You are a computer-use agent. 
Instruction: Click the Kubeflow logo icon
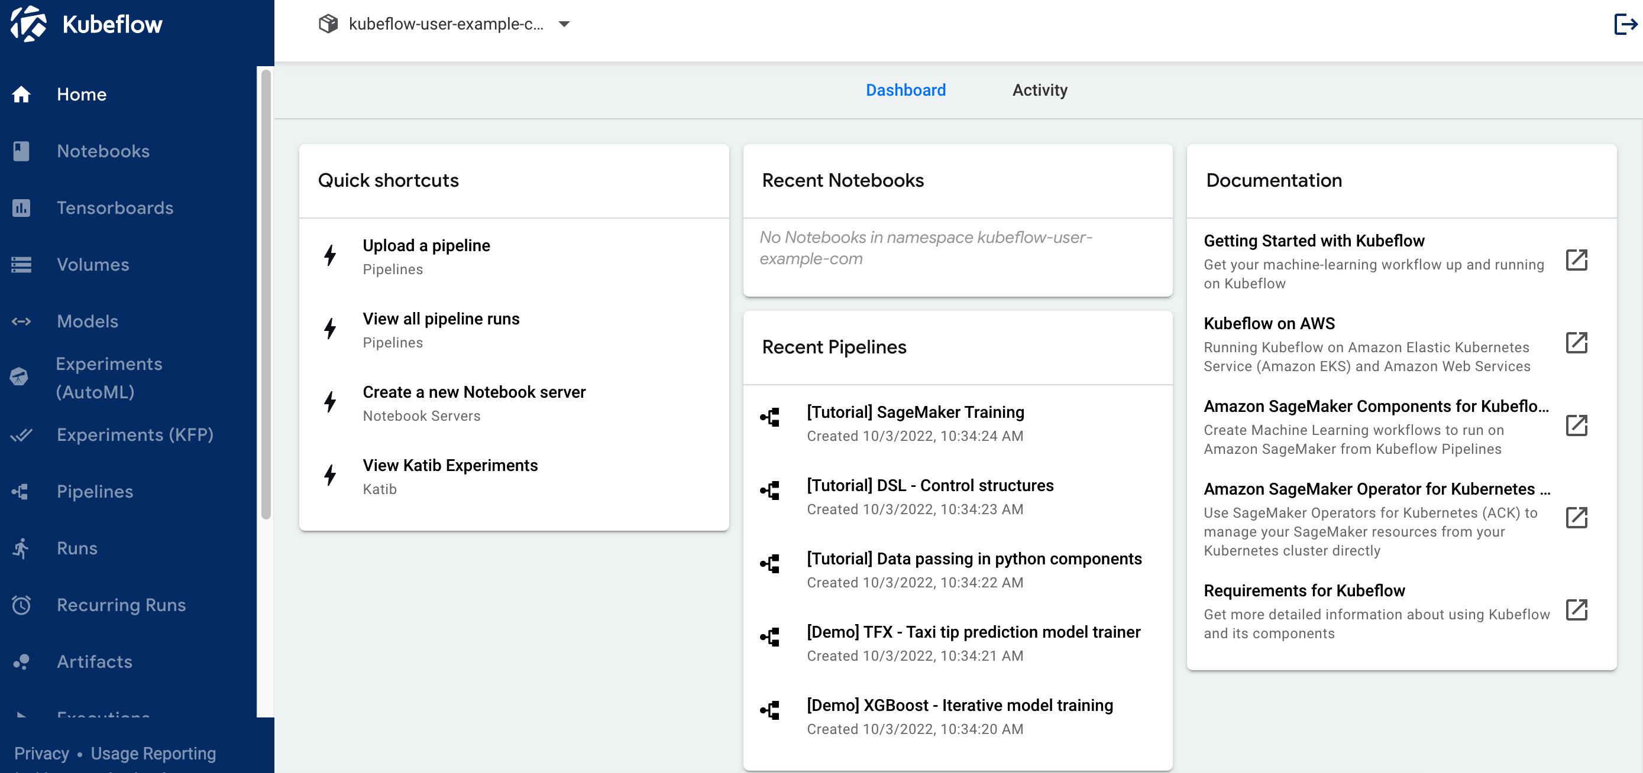(x=28, y=24)
